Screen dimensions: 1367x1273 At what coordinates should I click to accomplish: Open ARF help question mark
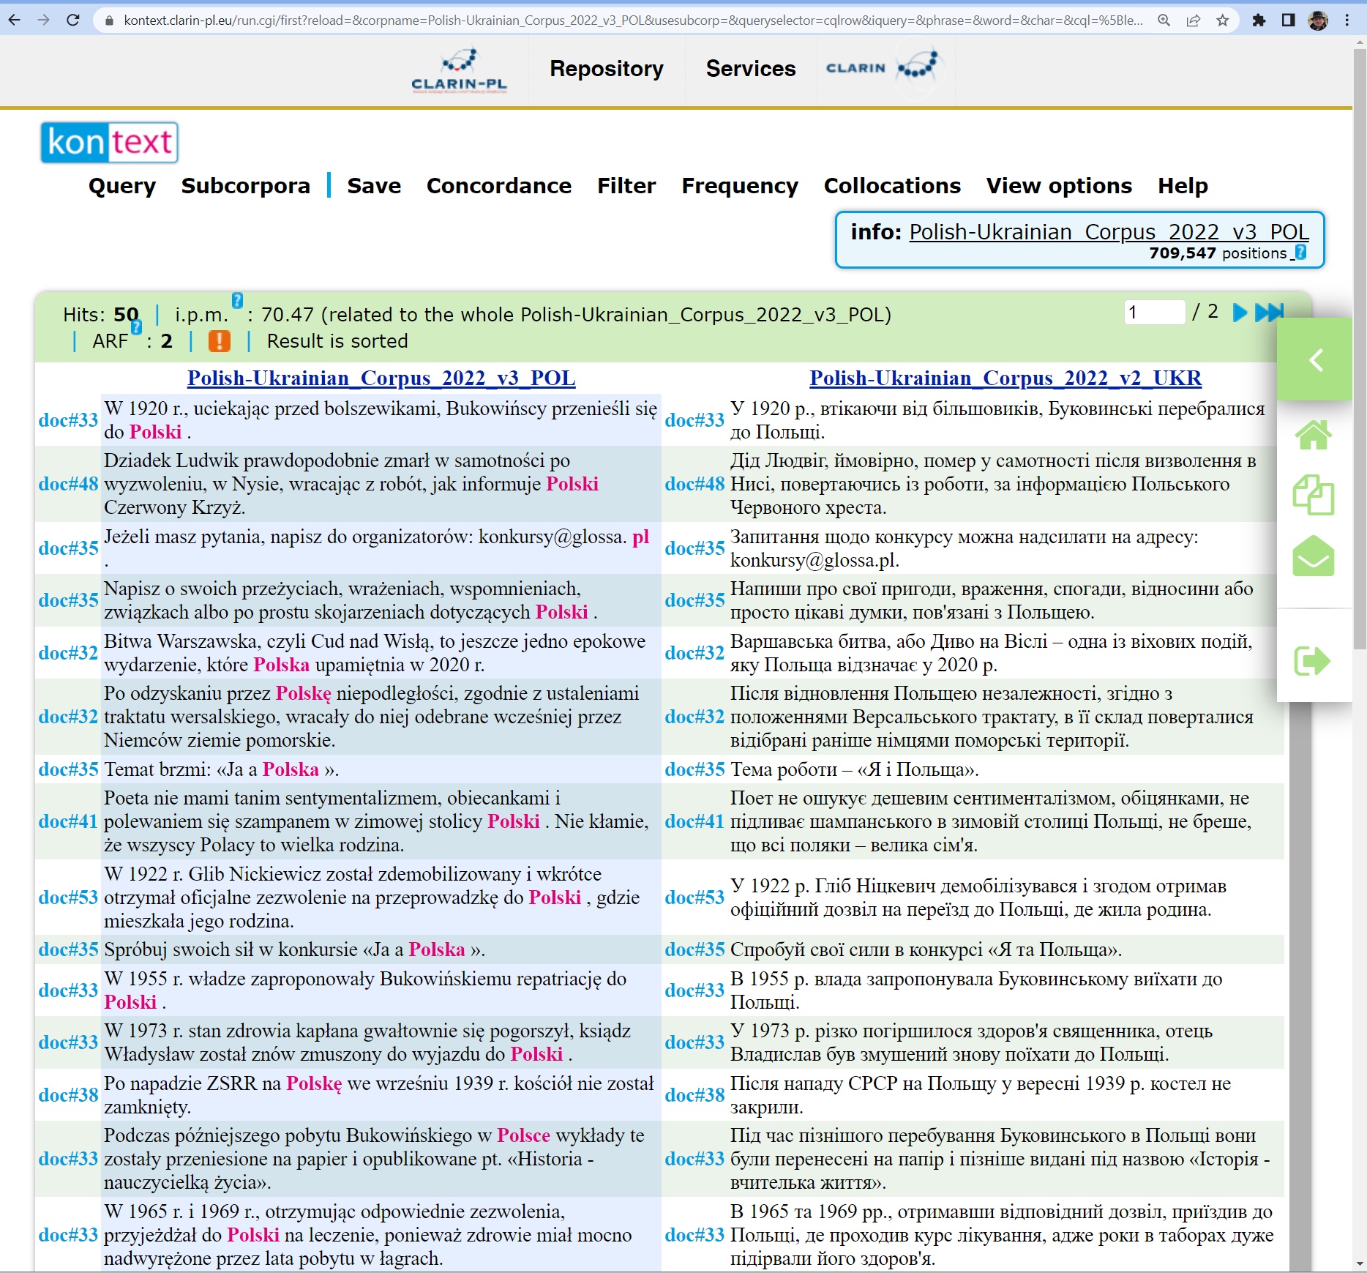point(136,327)
